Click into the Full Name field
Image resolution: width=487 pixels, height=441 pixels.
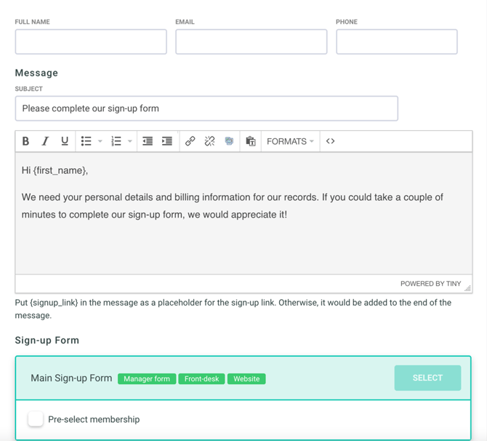[91, 42]
